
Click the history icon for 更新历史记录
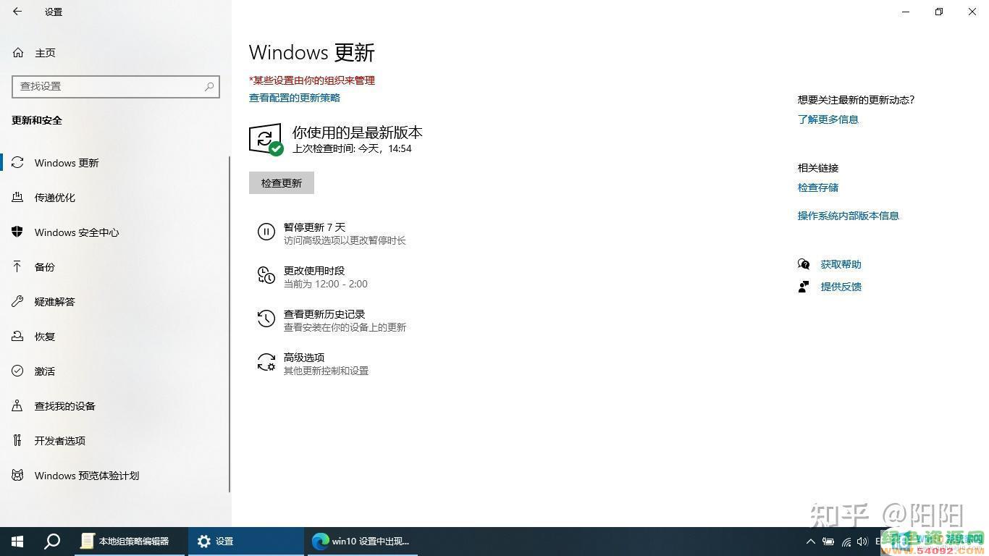click(x=266, y=319)
